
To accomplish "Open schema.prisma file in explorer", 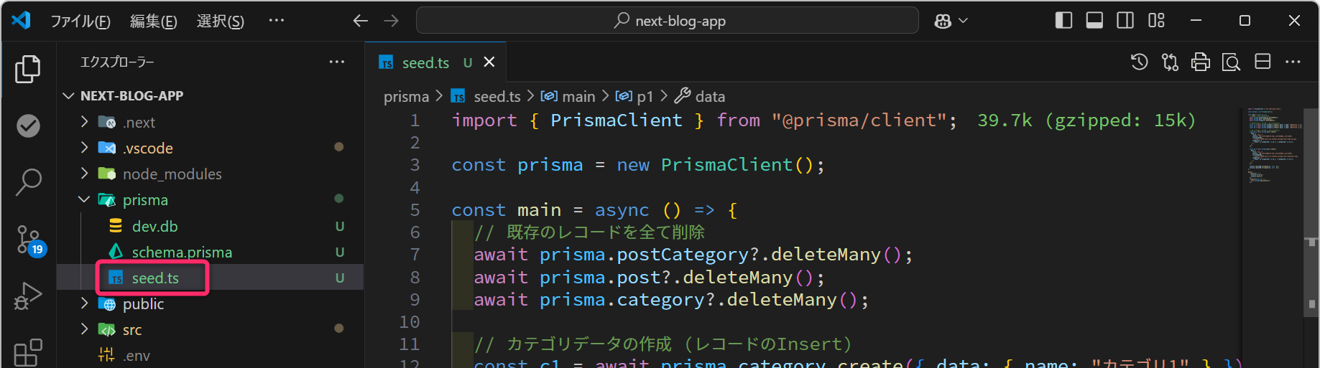I will [181, 253].
